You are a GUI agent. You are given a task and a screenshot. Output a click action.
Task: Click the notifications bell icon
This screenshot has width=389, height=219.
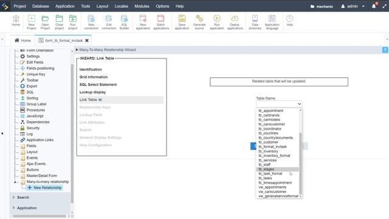tap(374, 6)
